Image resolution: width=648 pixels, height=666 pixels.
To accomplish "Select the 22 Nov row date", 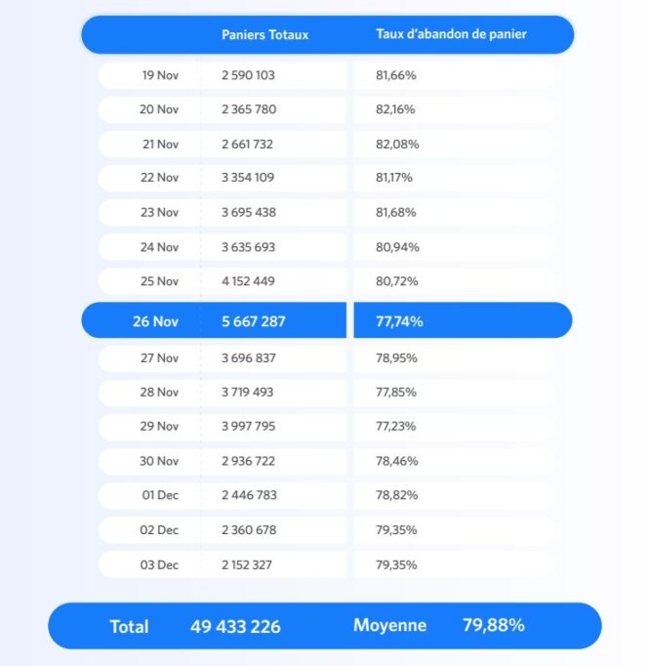I will coord(159,178).
